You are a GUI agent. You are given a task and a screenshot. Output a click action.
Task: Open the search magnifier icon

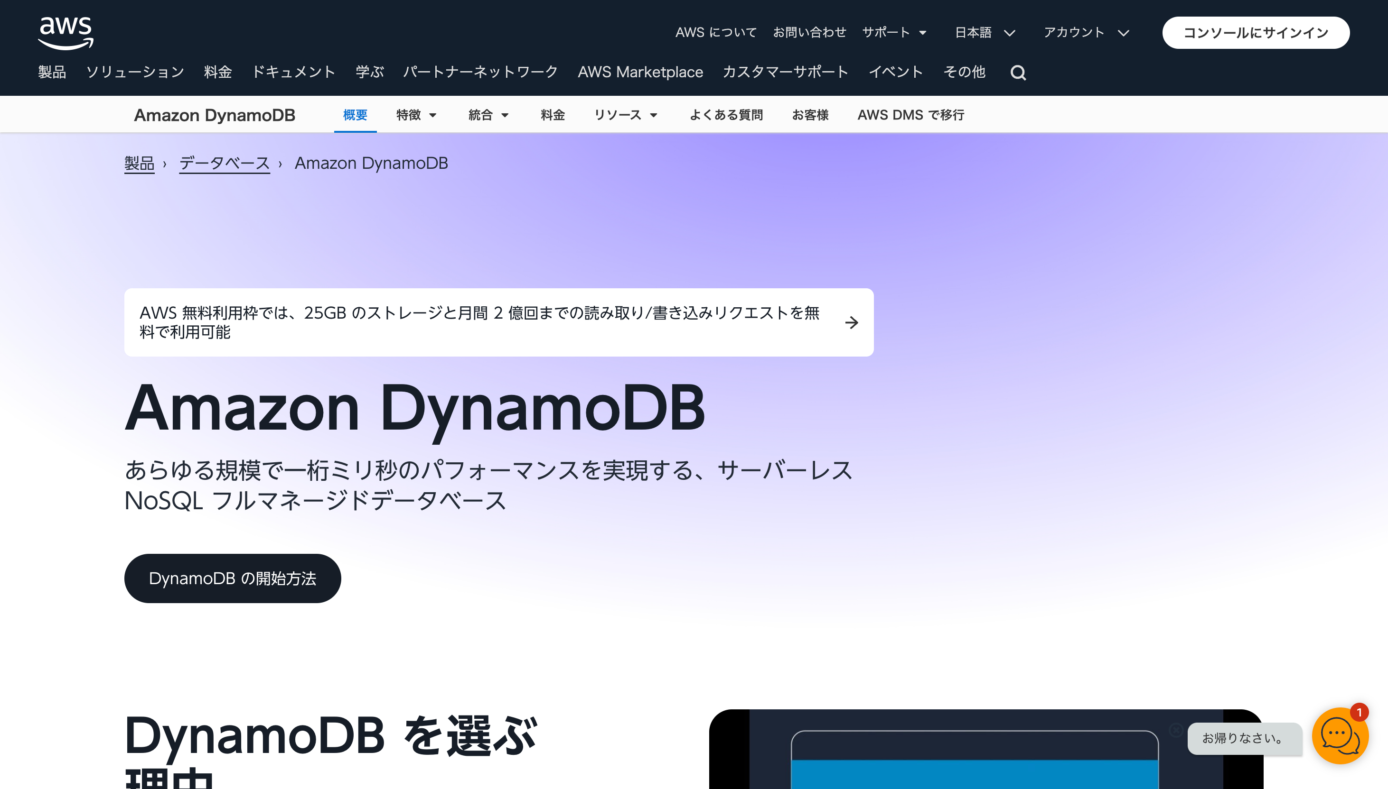click(x=1018, y=73)
